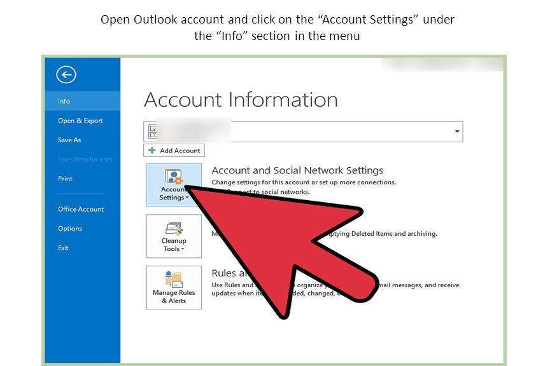Screen dimensions: 550x366
Task: Select the Info menu item
Action: [x=82, y=101]
